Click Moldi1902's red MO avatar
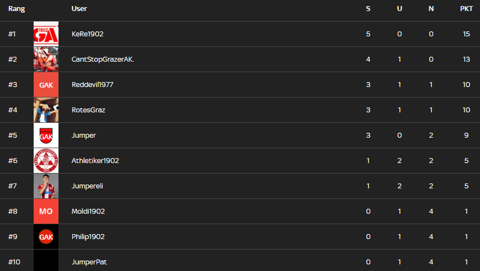This screenshot has height=271, width=480. 46,212
